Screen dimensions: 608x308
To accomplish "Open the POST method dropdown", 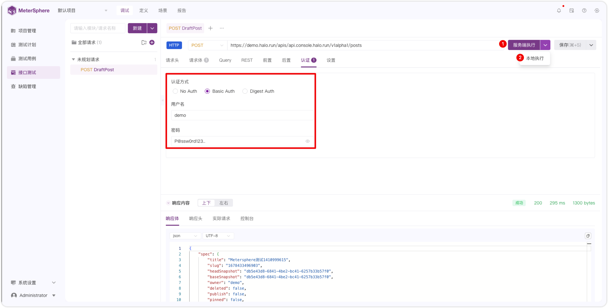I will 207,45.
